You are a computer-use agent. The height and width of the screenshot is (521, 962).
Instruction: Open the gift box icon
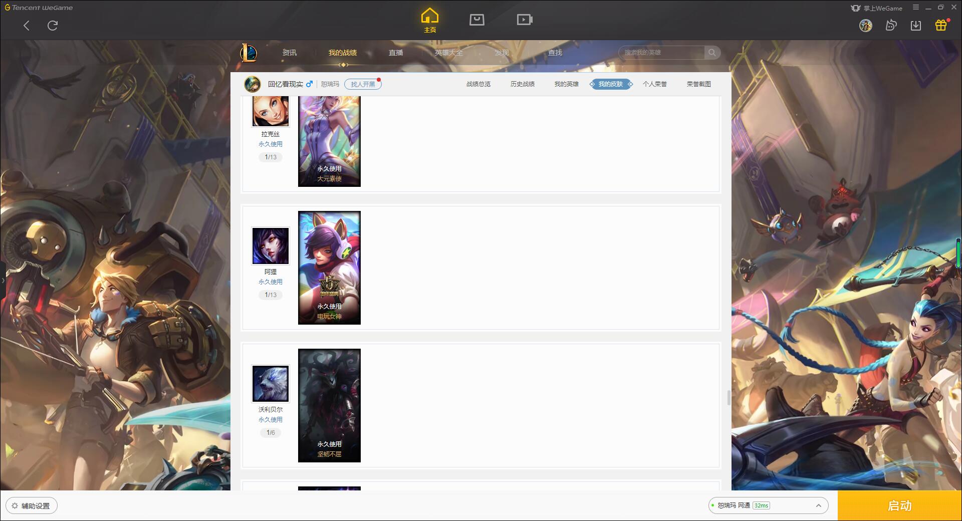941,25
